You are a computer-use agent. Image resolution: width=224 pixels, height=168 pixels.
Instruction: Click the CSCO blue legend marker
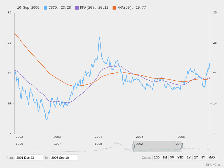[45, 8]
